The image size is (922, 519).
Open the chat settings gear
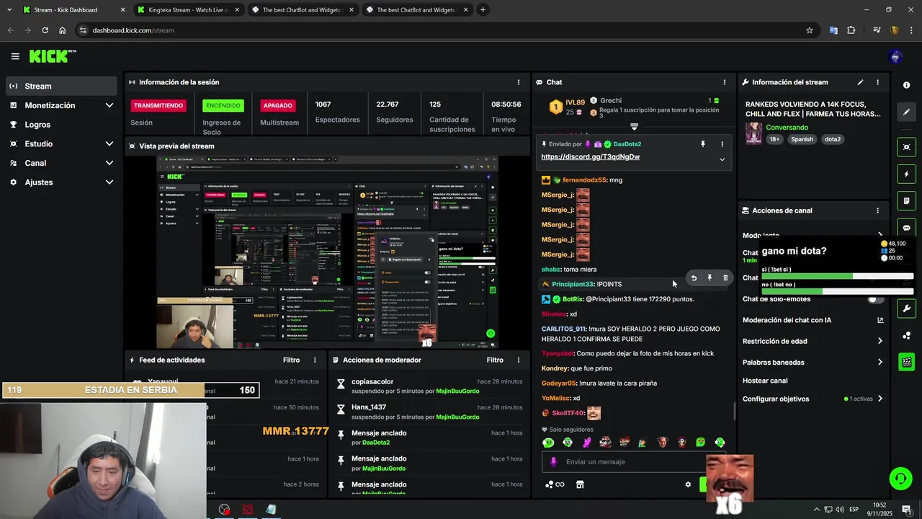point(688,484)
